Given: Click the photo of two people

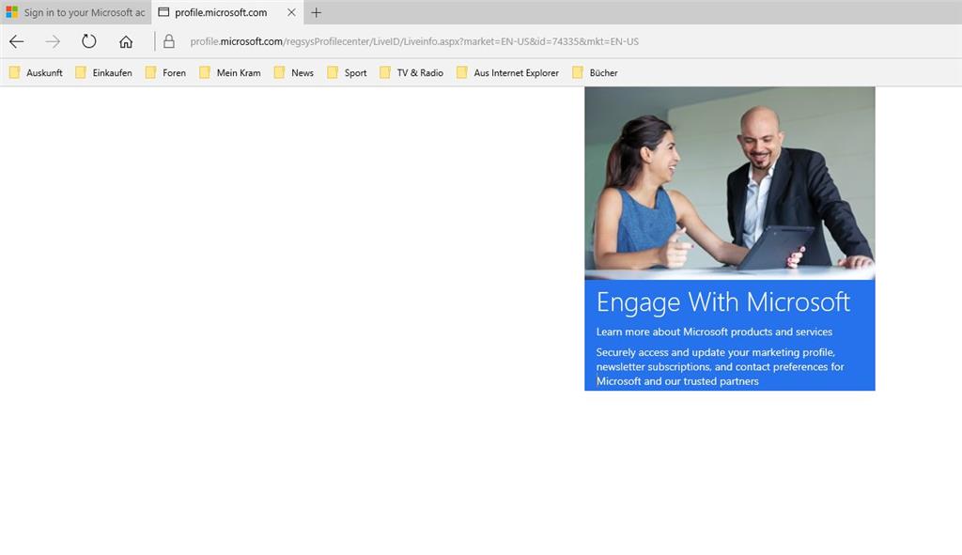Looking at the screenshot, I should (729, 183).
